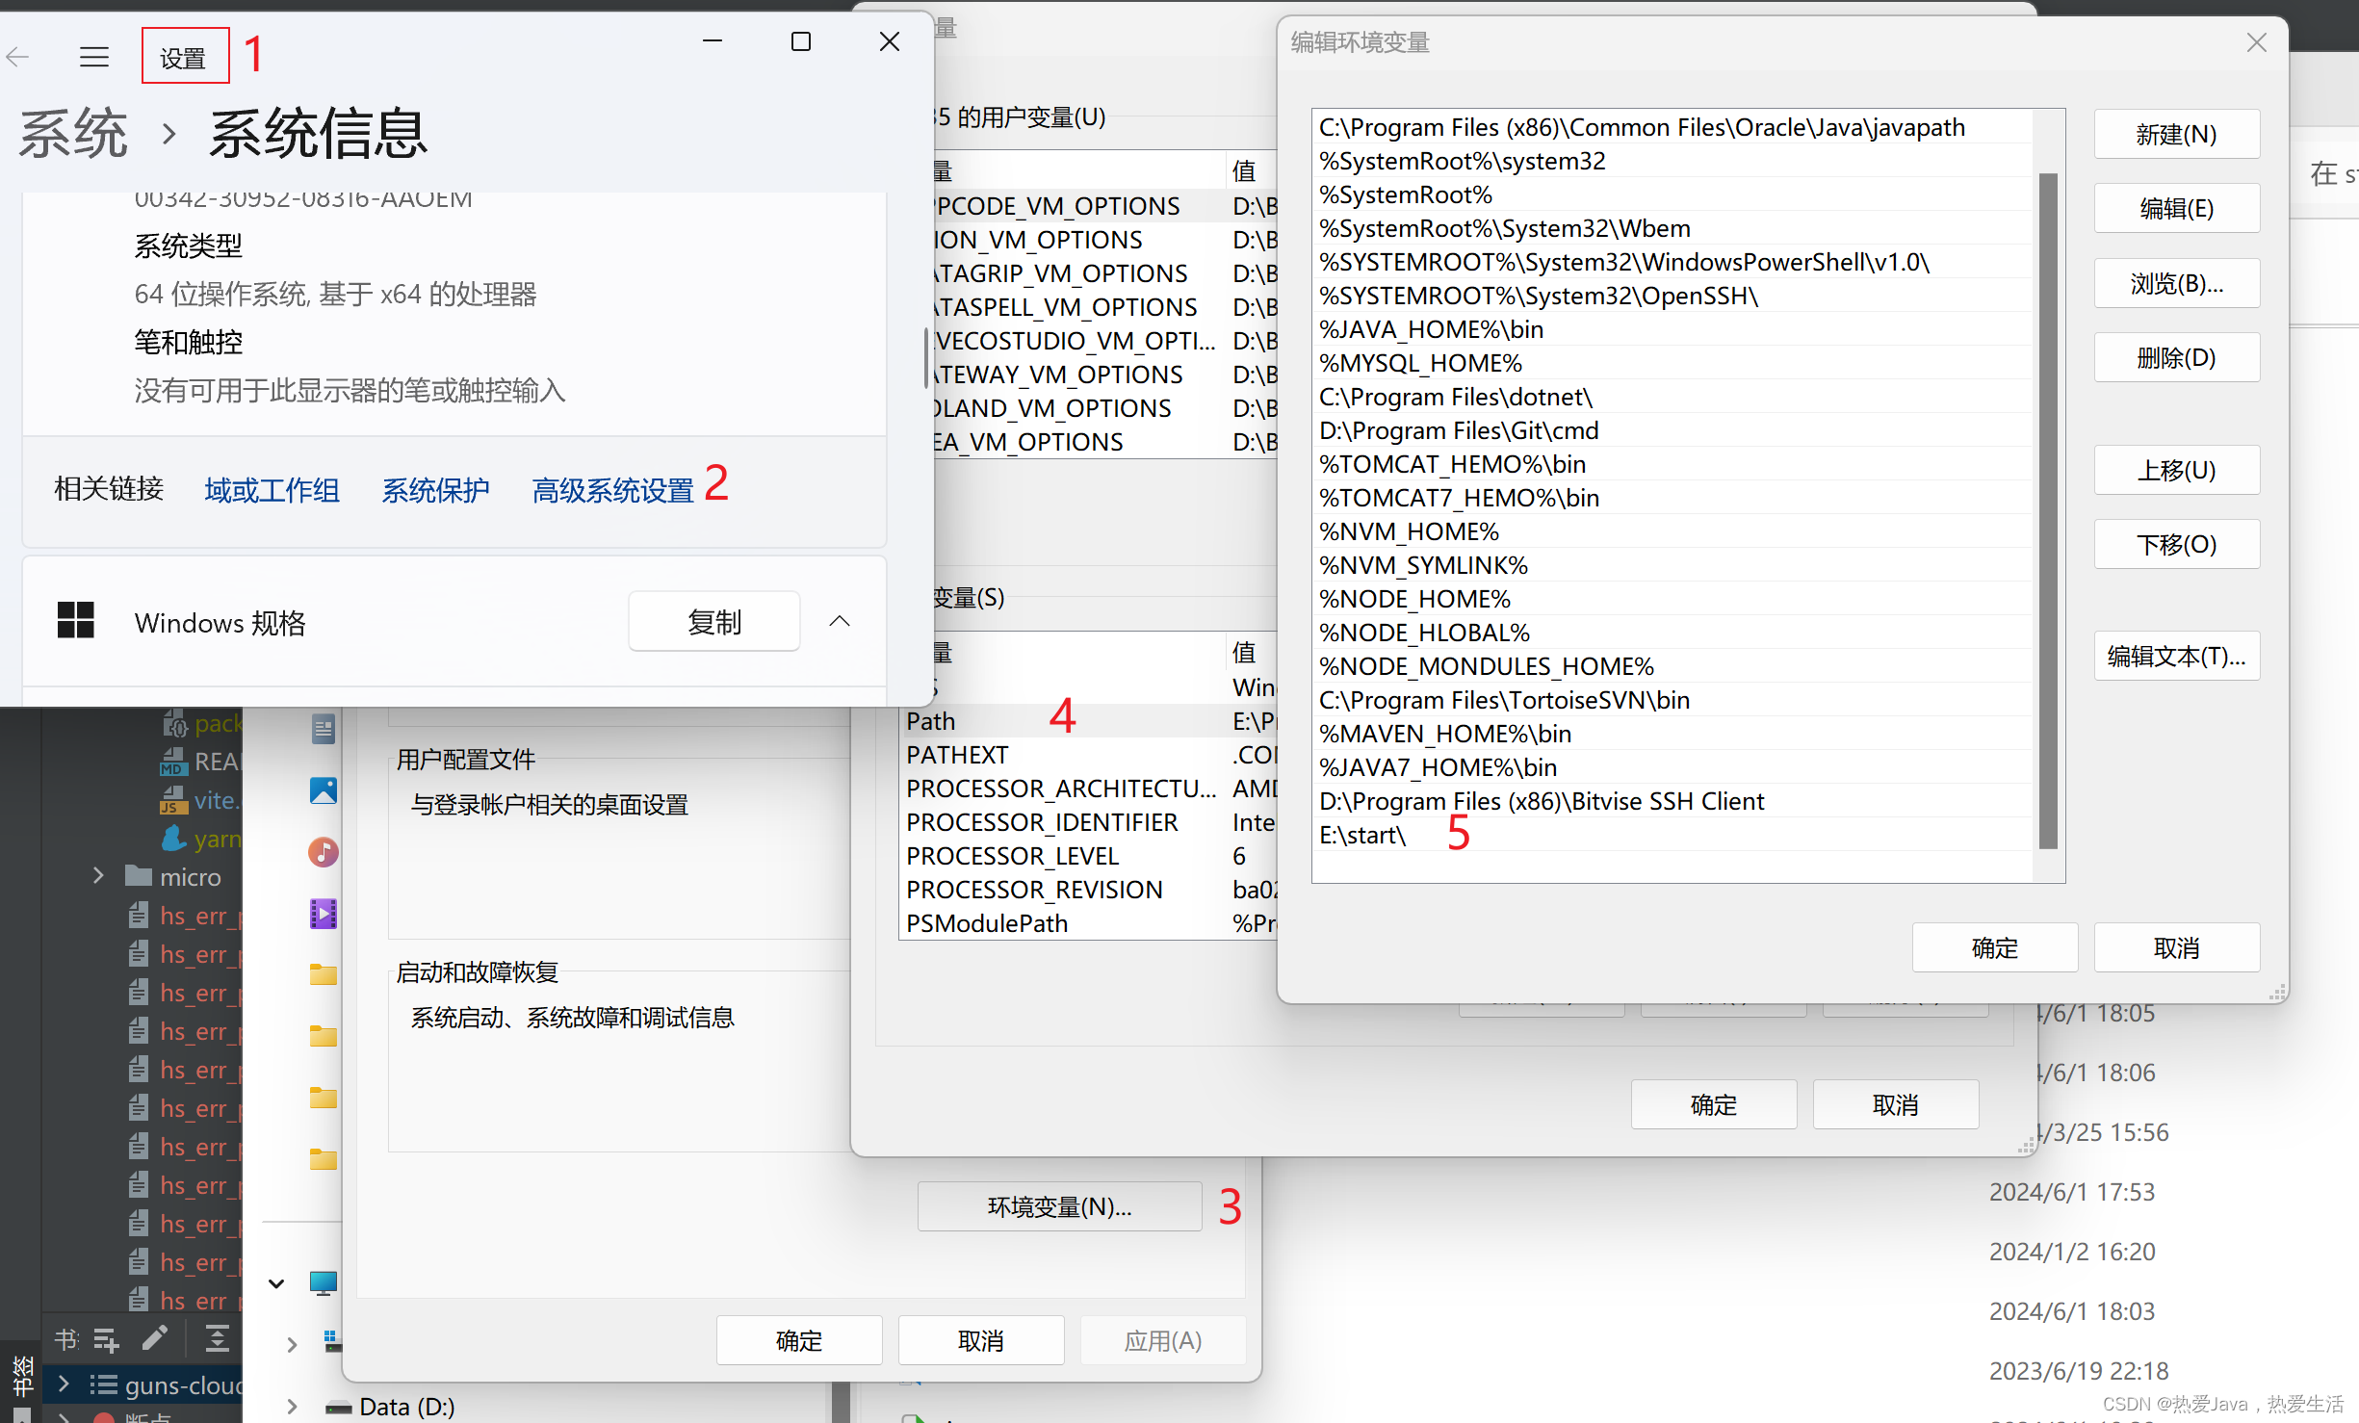Click the expand-all icon in bookmarks toolbar

click(217, 1338)
